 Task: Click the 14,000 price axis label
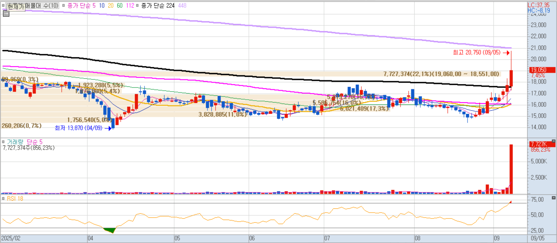click(x=538, y=127)
